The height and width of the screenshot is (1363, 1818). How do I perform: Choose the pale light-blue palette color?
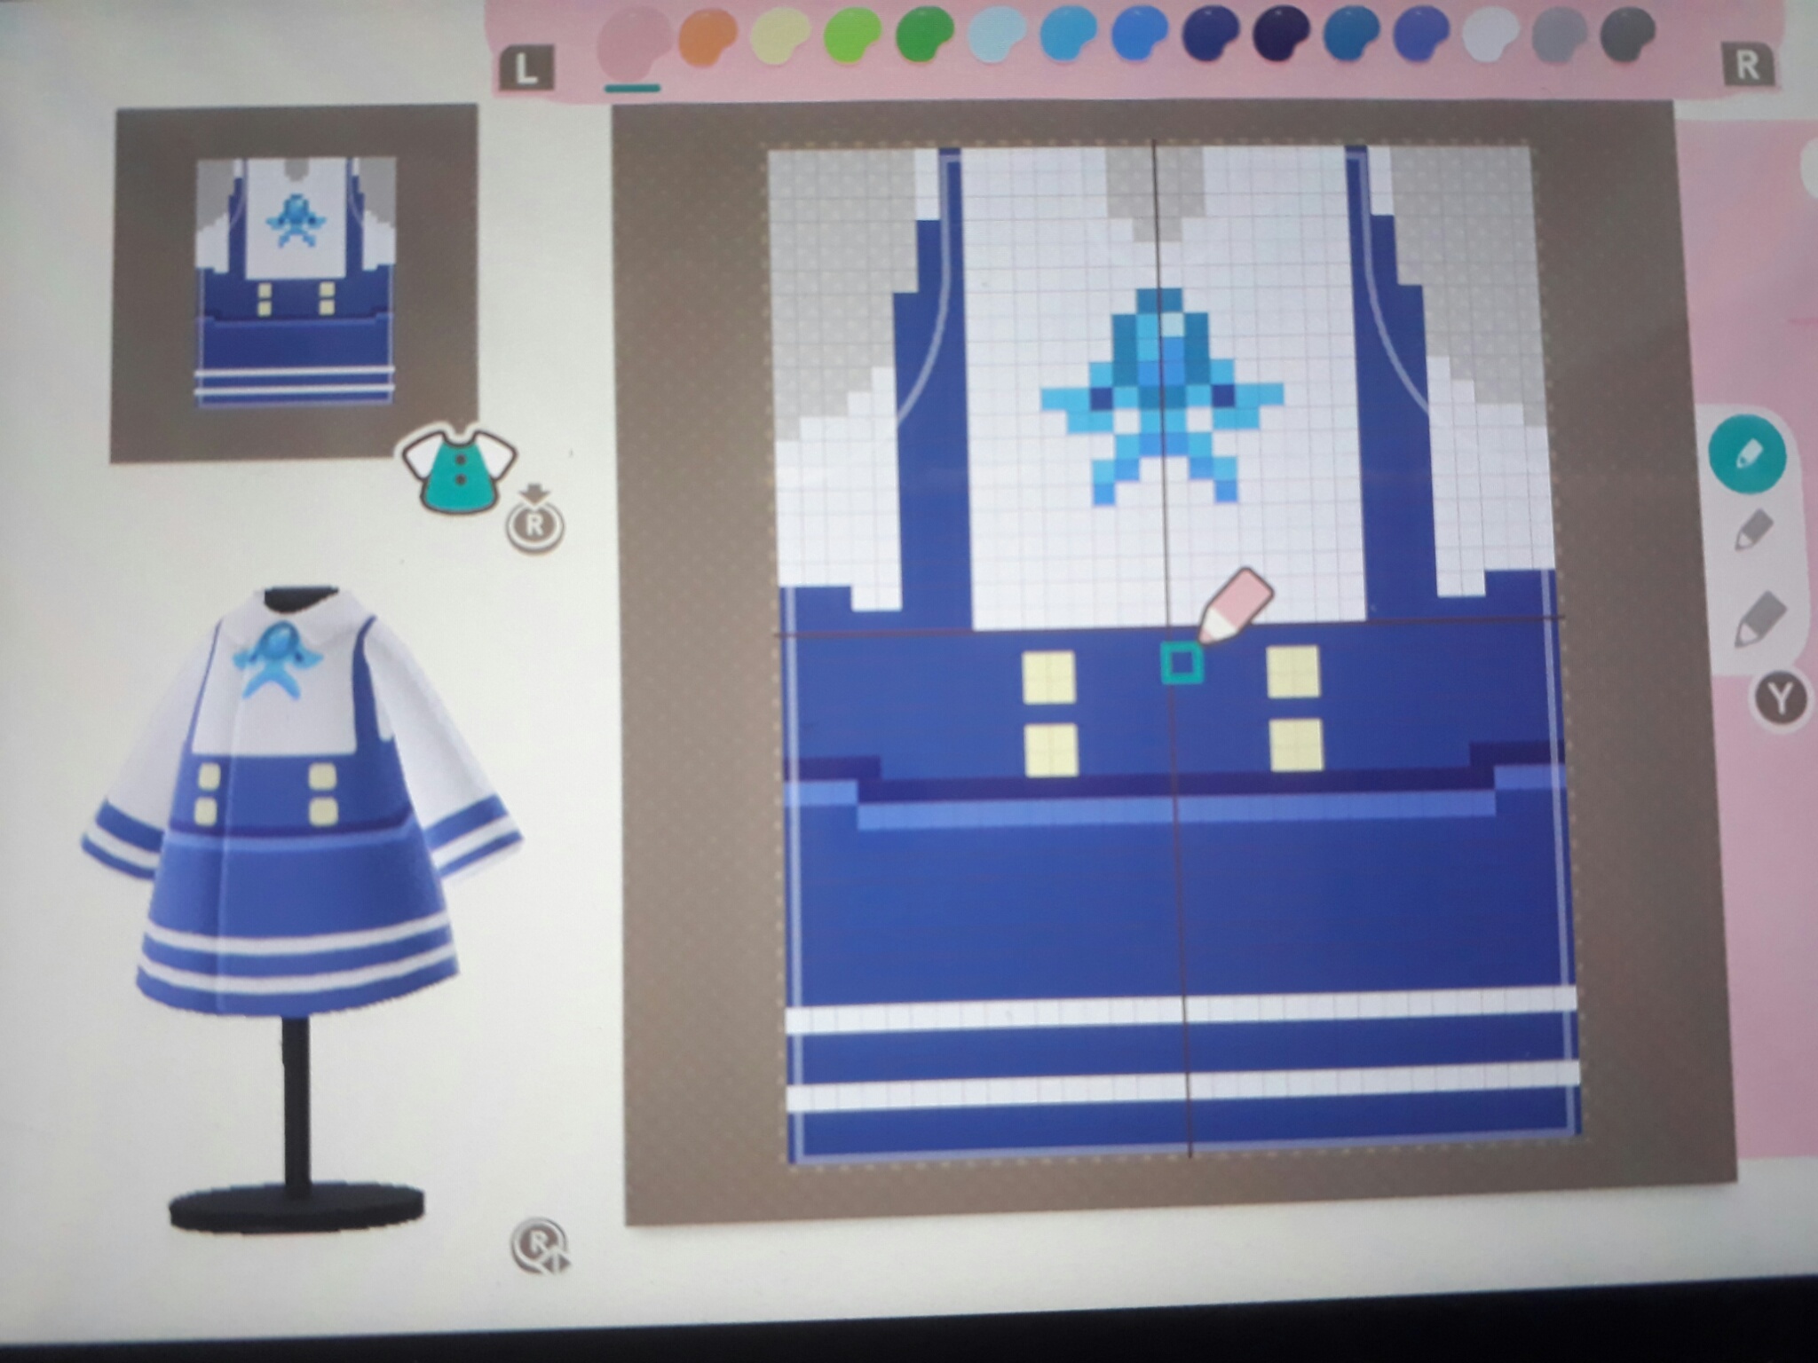pyautogui.click(x=996, y=35)
